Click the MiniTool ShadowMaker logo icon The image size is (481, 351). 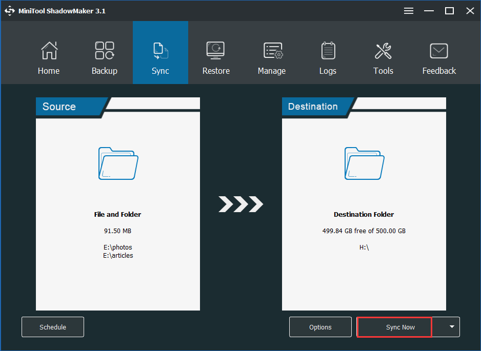point(10,11)
